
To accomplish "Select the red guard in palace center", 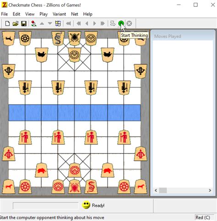I will (75, 170).
